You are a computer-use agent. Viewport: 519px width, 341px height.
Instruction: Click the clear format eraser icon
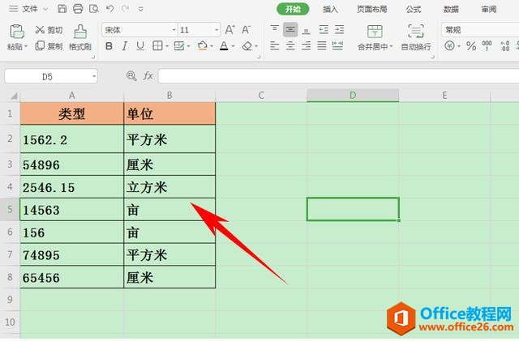[x=247, y=46]
